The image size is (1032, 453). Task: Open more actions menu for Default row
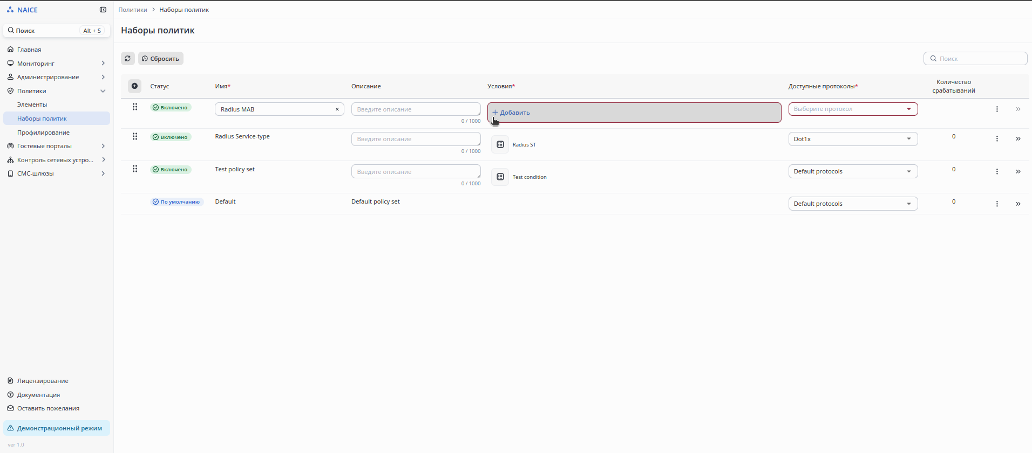click(997, 204)
